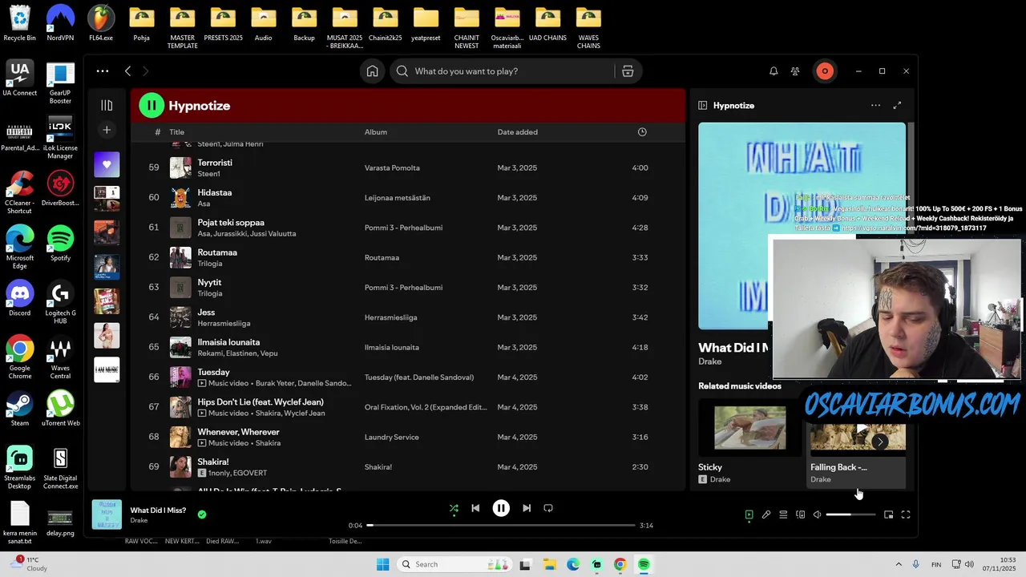Open Laundry Service album link
The height and width of the screenshot is (577, 1026).
[392, 438]
